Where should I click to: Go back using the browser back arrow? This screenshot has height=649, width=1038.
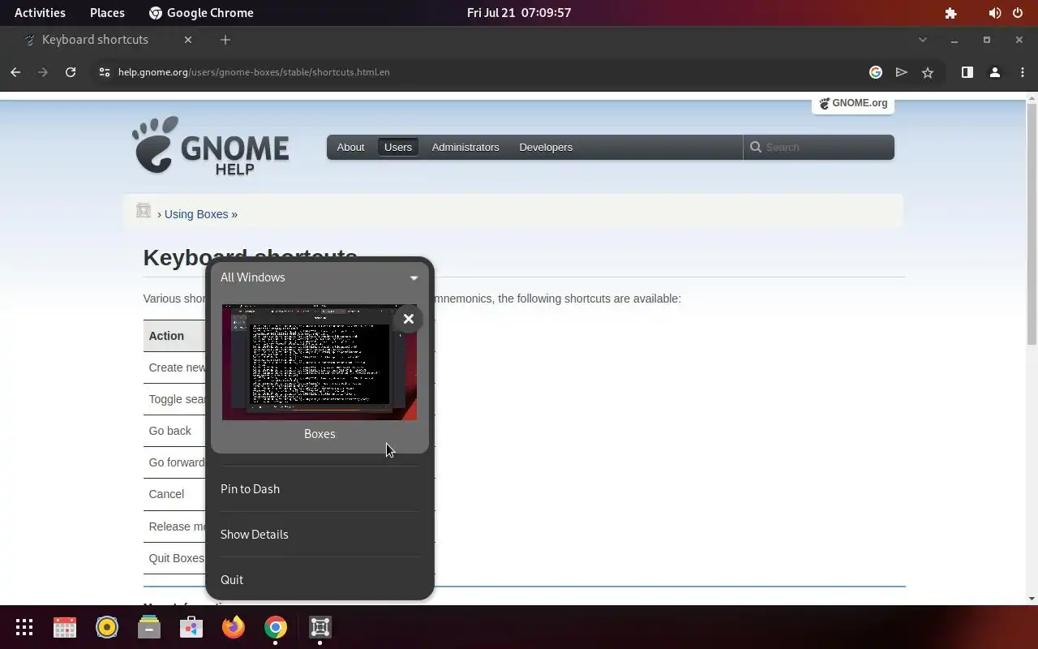tap(15, 72)
